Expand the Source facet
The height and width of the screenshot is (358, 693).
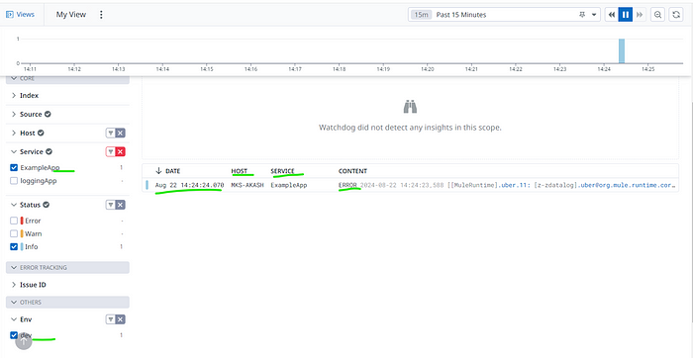14,114
